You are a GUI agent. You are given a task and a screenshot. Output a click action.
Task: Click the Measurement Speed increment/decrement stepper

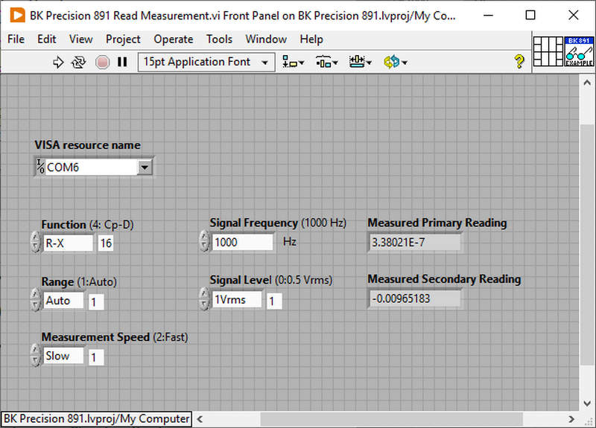(x=35, y=355)
